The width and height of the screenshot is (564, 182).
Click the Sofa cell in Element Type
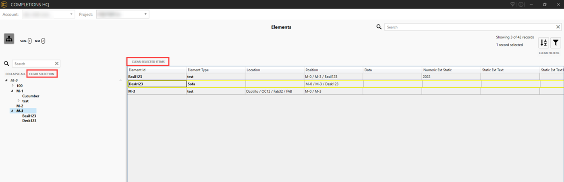[x=216, y=84]
